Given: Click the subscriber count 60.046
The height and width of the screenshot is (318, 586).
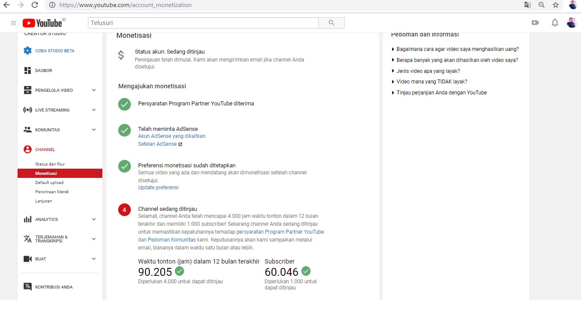Looking at the screenshot, I should point(282,272).
